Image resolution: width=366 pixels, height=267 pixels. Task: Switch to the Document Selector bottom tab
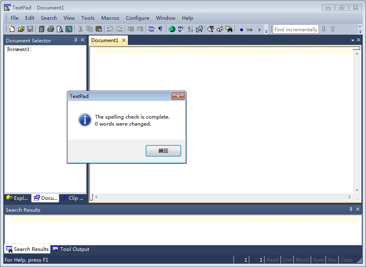(45, 198)
